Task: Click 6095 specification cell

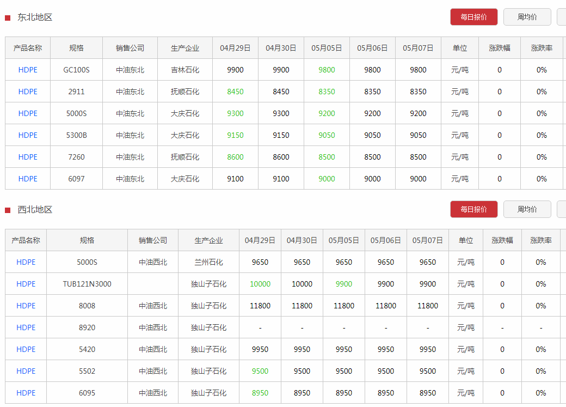Action: [87, 393]
